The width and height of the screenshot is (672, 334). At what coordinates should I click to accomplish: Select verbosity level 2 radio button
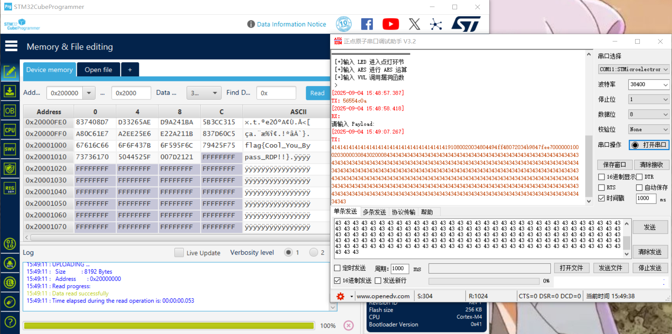pos(313,253)
